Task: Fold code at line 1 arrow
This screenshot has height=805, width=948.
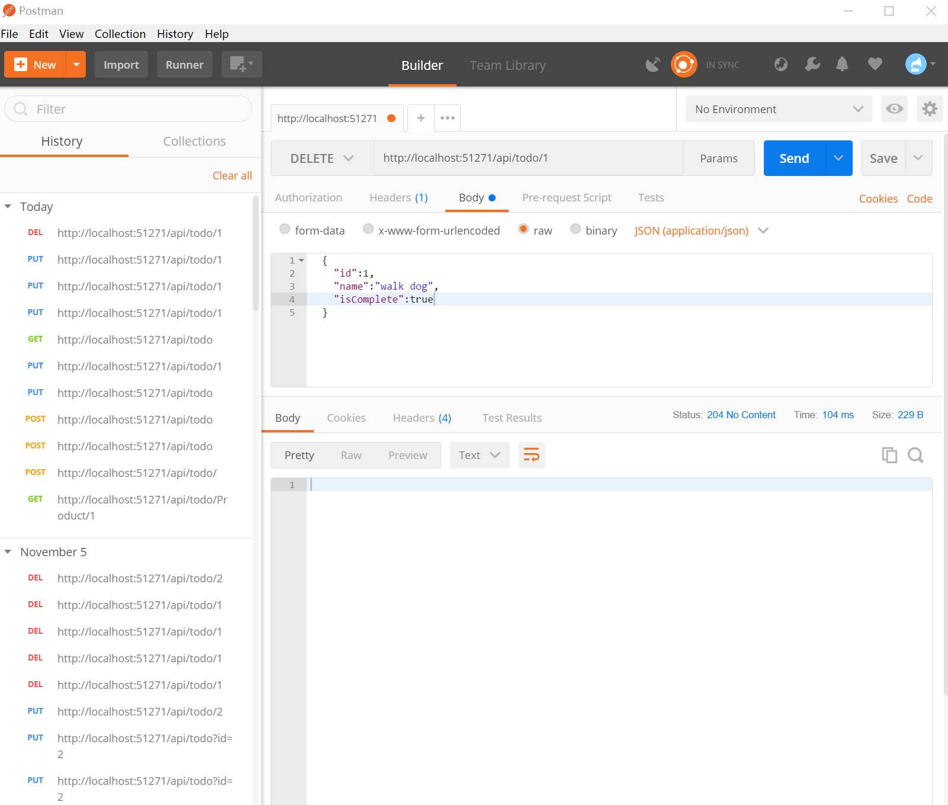Action: point(301,260)
